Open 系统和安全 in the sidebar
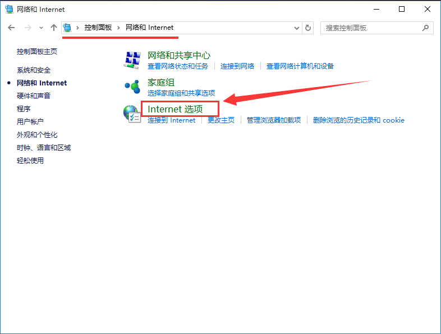The height and width of the screenshot is (334, 441). (34, 70)
